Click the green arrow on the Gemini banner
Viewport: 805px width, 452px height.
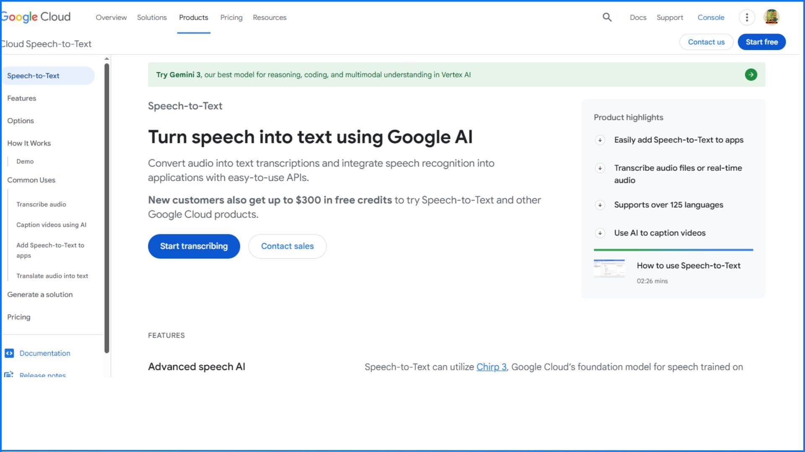pyautogui.click(x=751, y=74)
